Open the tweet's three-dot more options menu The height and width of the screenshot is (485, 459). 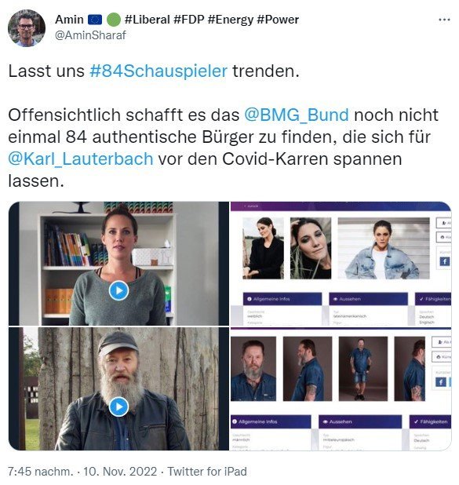coord(444,20)
